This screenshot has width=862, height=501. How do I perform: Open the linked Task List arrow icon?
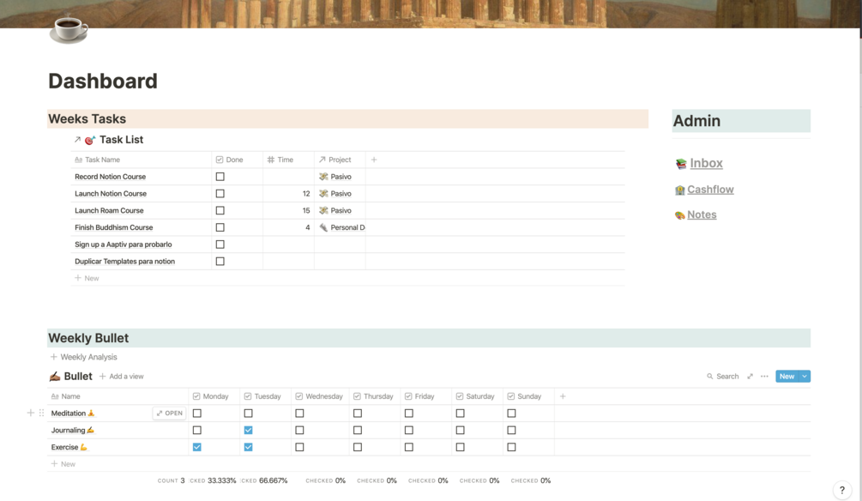coord(77,140)
